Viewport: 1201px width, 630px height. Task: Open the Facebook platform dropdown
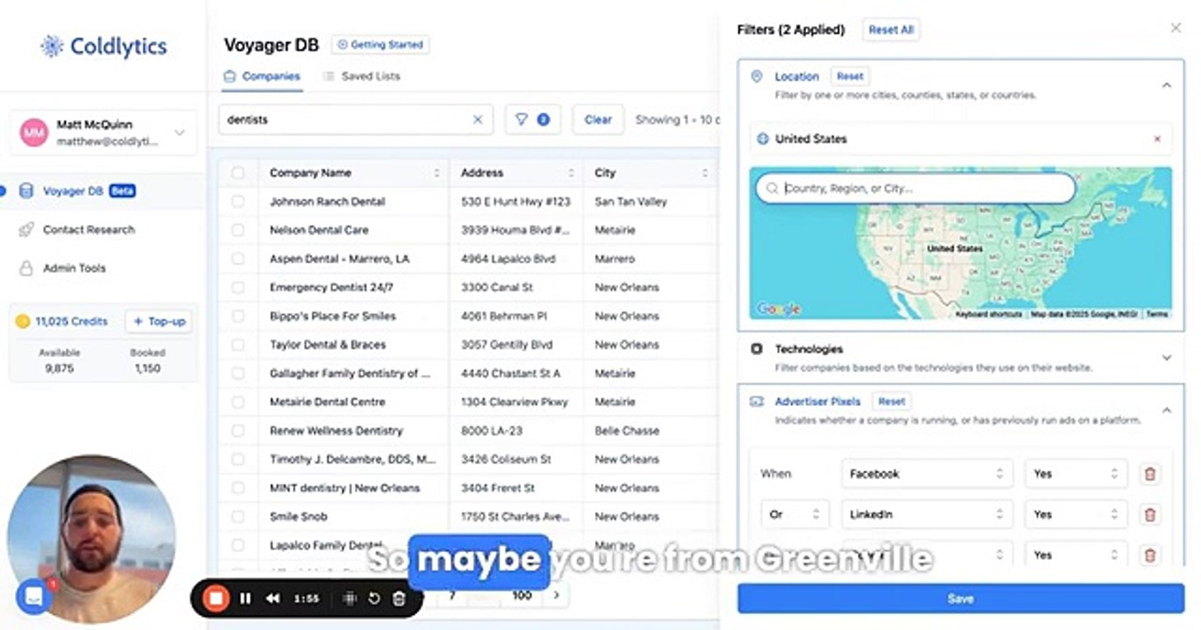[927, 473]
